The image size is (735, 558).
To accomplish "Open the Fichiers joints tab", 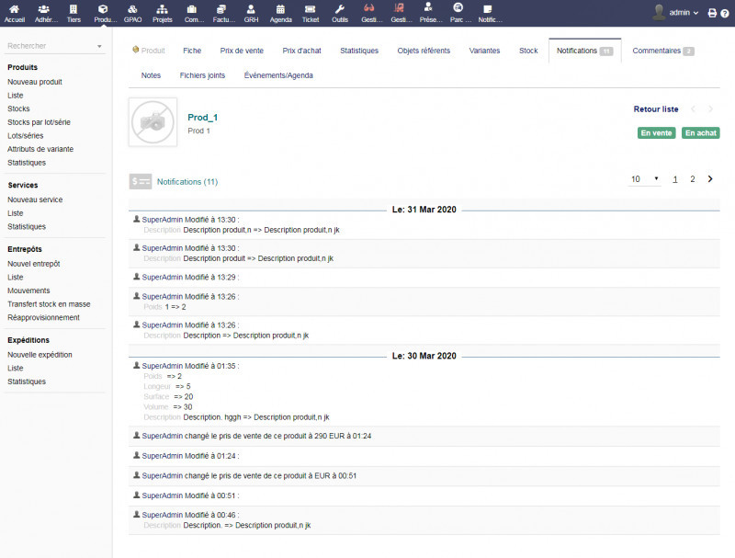I will [x=202, y=75].
